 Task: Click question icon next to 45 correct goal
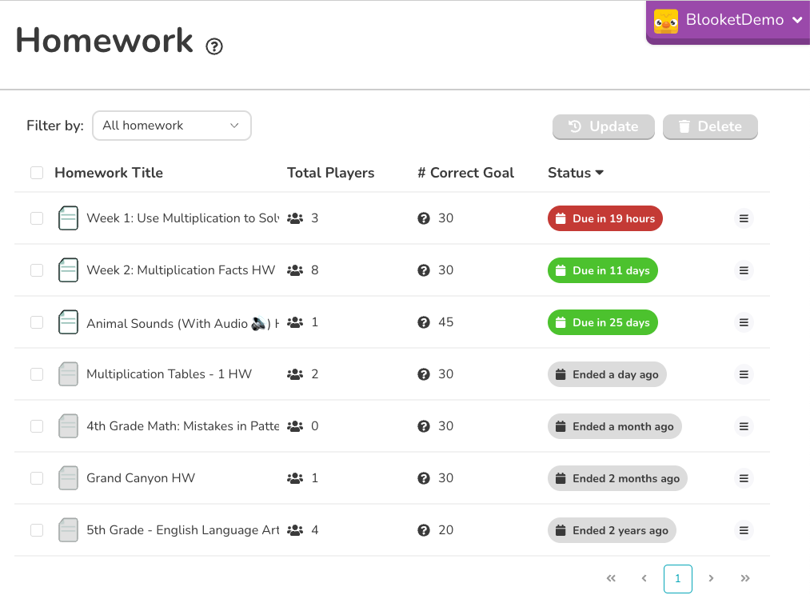click(424, 322)
